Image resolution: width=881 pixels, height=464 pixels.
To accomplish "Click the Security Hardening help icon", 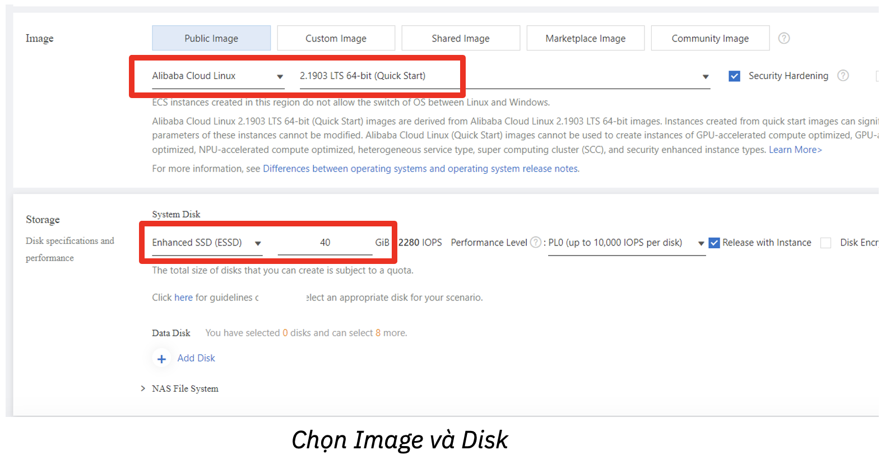I will pyautogui.click(x=843, y=76).
